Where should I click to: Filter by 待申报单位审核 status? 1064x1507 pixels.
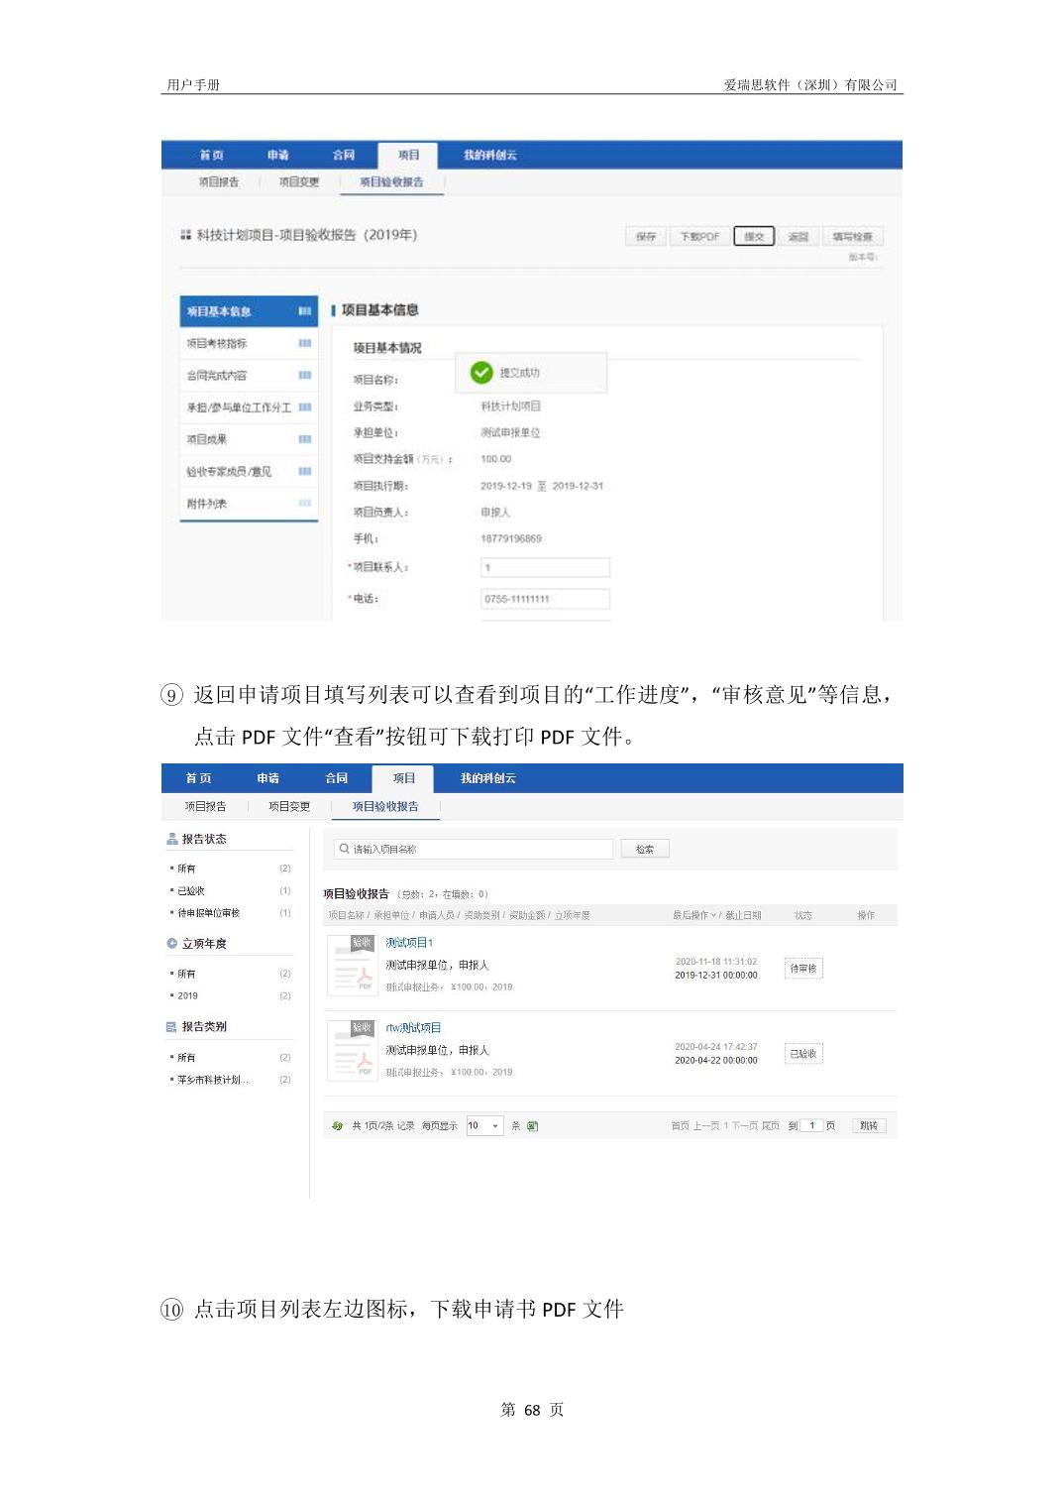click(208, 913)
